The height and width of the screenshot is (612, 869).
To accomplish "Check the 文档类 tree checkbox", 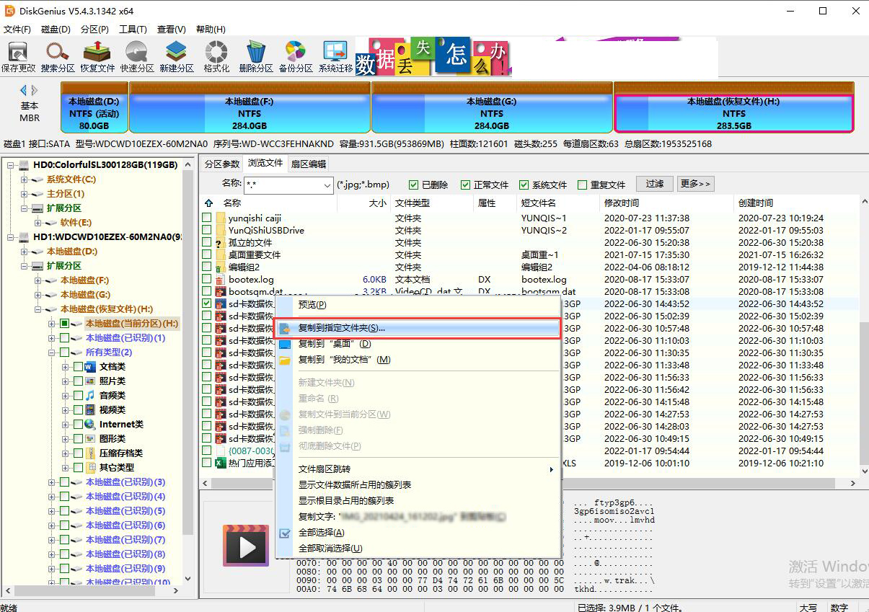I will click(x=78, y=367).
